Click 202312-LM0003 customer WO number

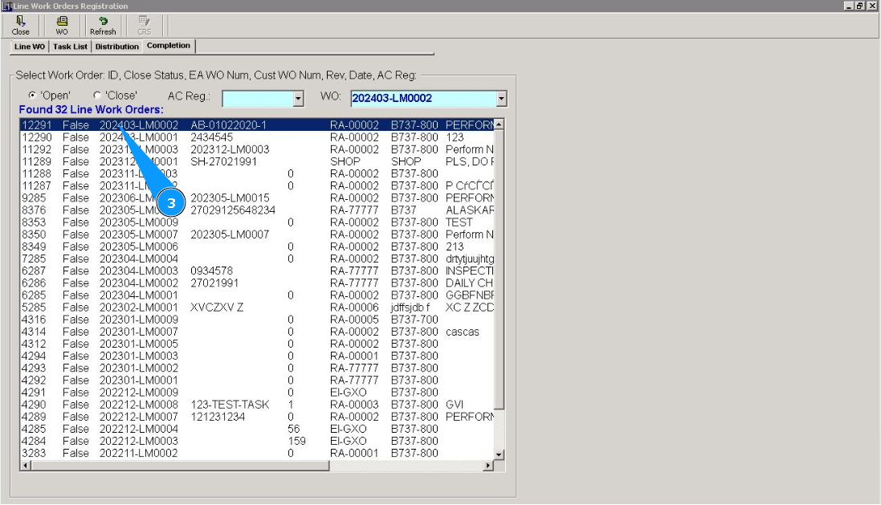tap(230, 150)
